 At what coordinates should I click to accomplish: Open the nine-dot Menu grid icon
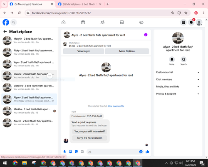[x=183, y=22]
